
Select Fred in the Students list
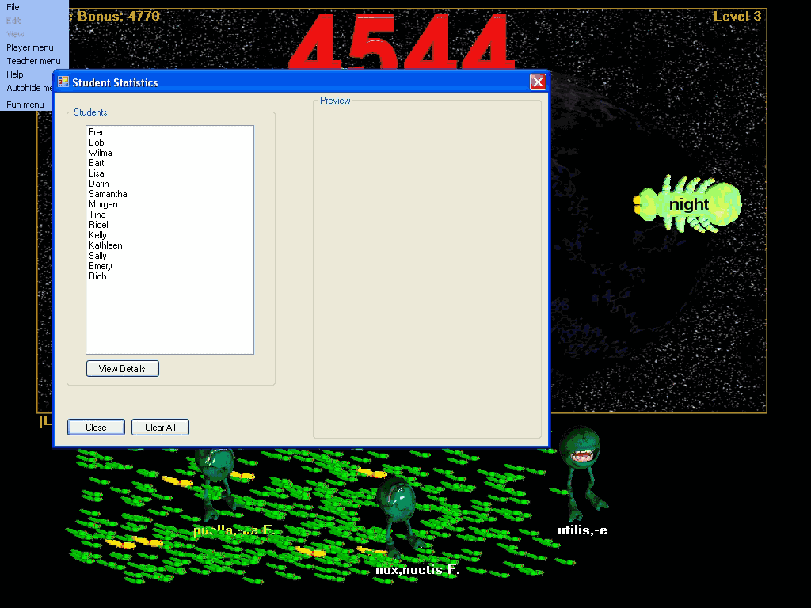(97, 132)
